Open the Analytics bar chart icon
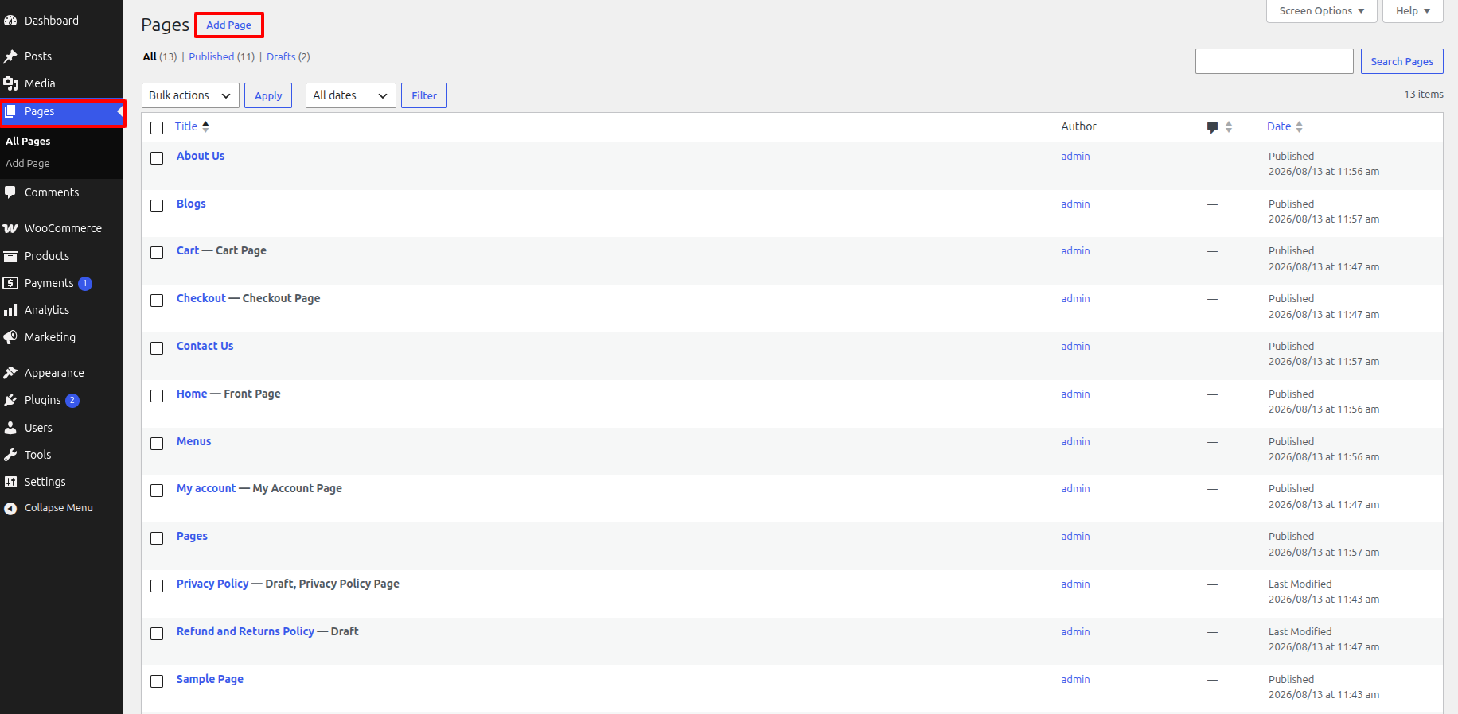The height and width of the screenshot is (714, 1458). point(10,310)
